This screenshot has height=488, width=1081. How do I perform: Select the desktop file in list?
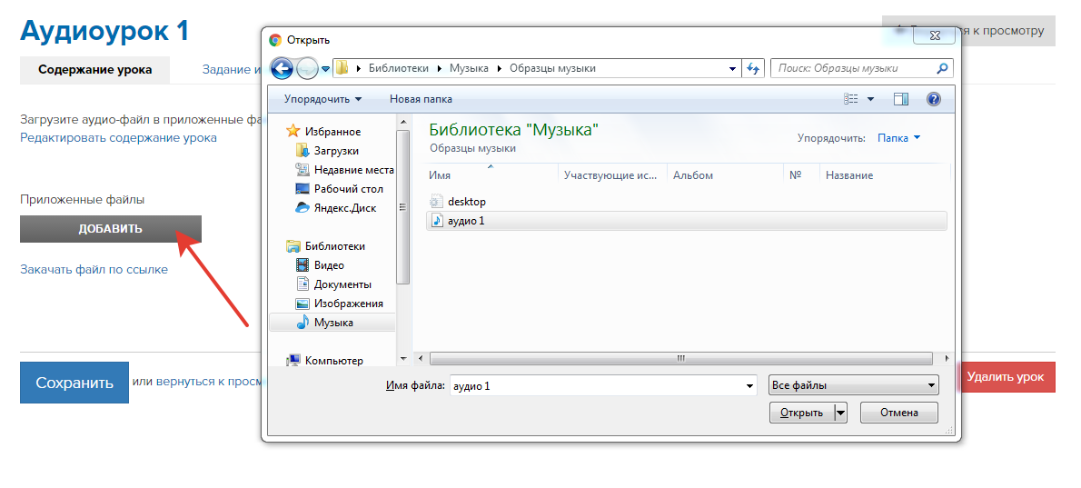pos(466,201)
